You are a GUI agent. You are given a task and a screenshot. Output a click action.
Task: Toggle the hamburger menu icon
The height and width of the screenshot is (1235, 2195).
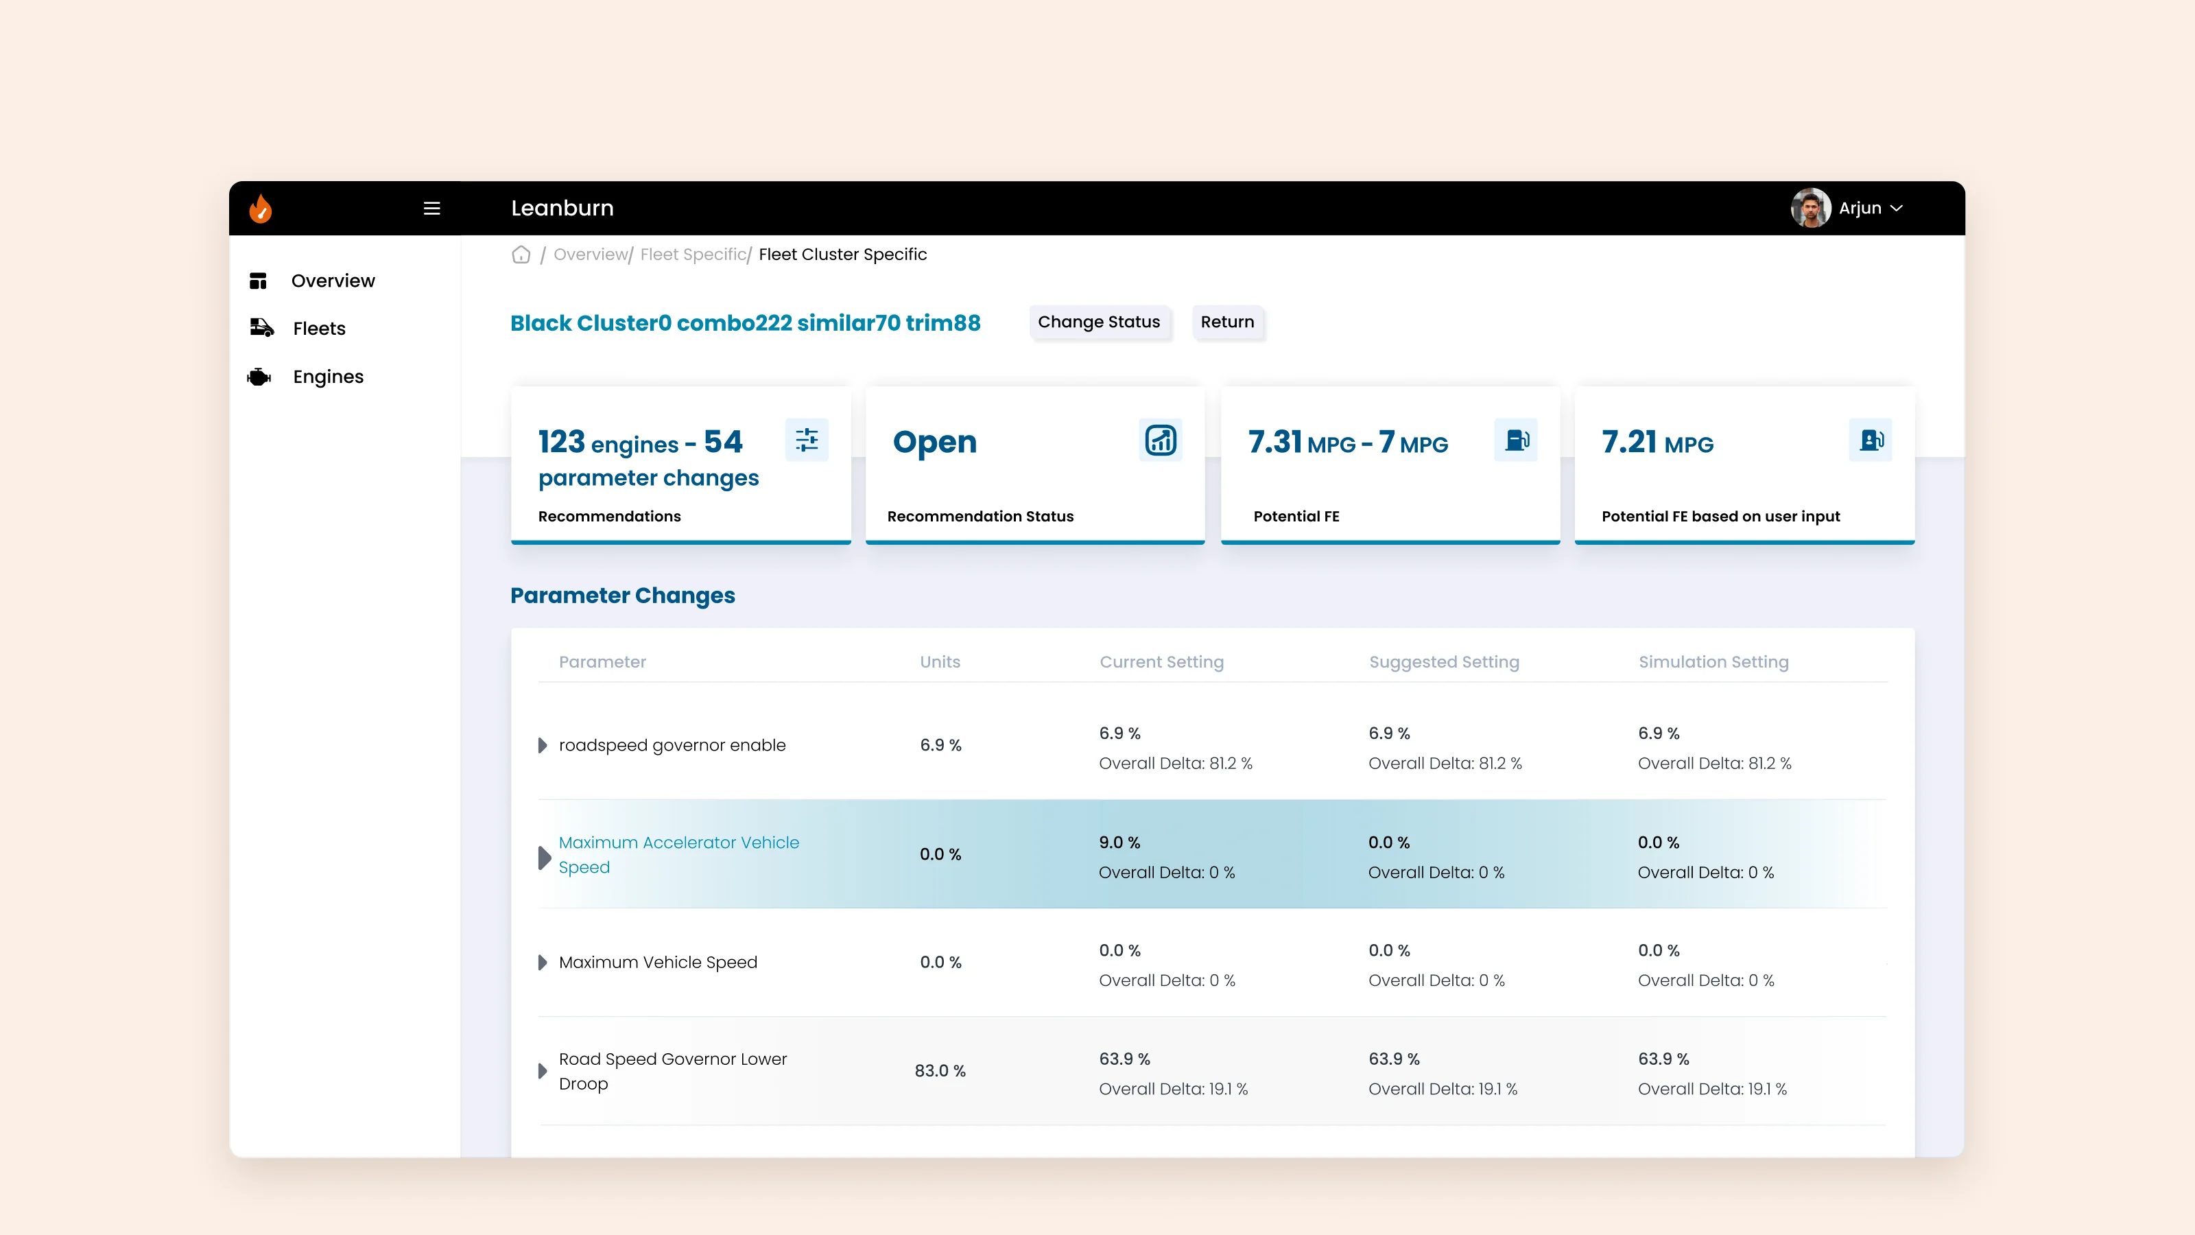click(432, 208)
